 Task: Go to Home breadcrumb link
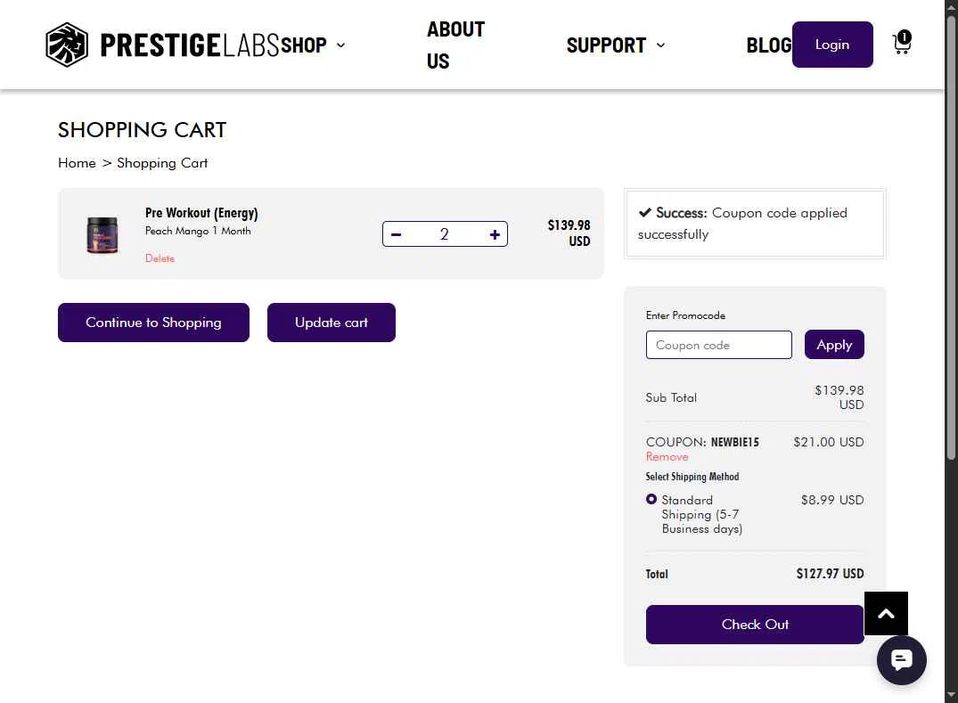[77, 163]
